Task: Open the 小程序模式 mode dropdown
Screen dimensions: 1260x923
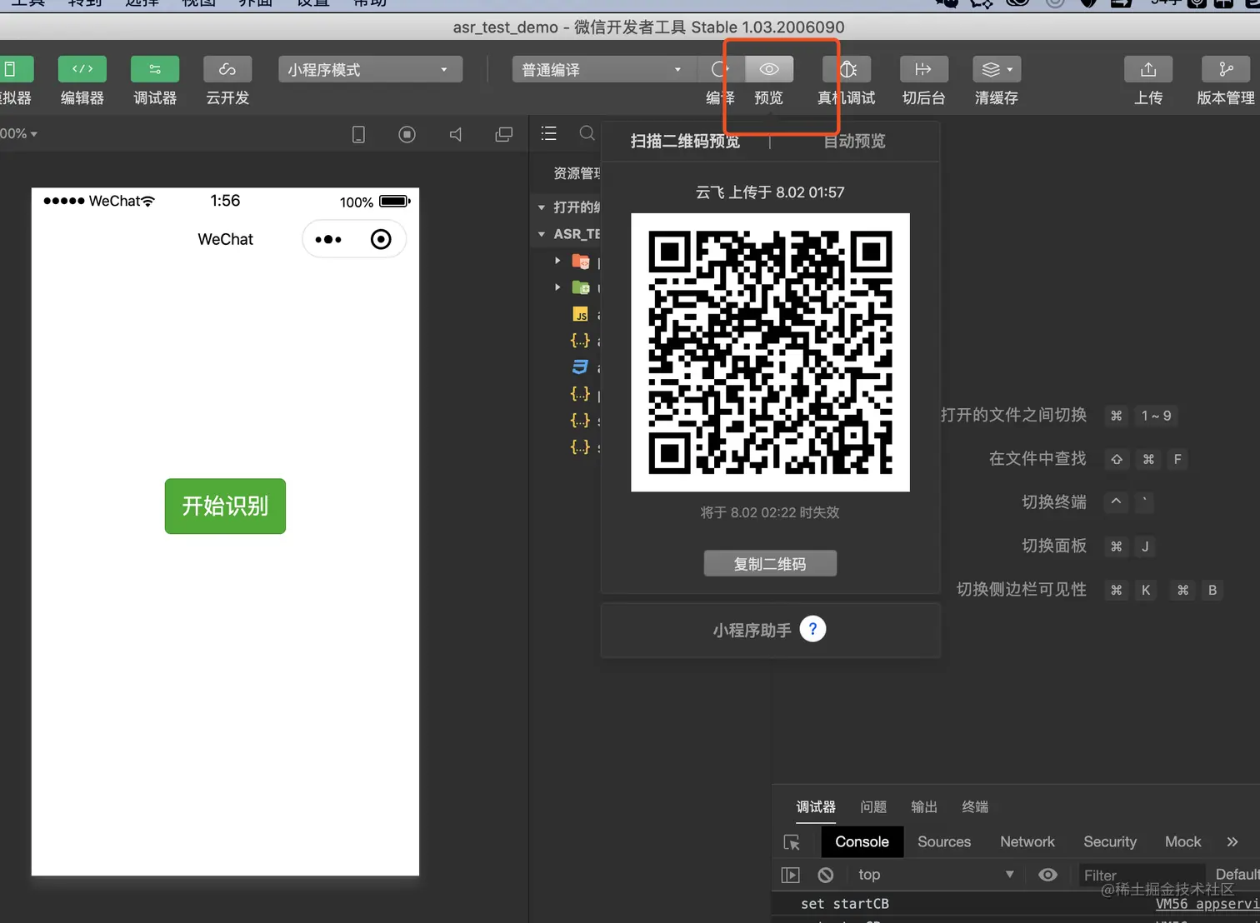Action: click(370, 69)
